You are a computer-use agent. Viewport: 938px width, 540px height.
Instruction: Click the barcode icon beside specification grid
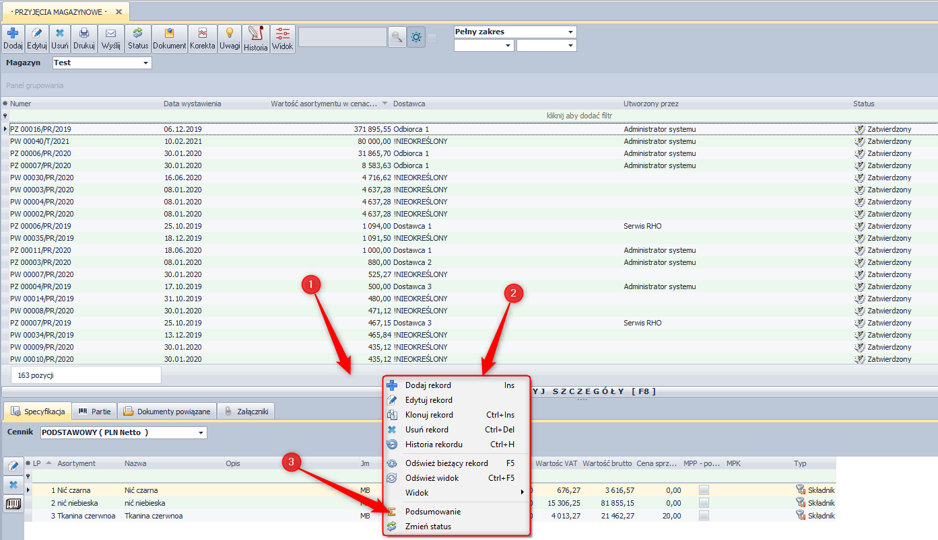[13, 504]
